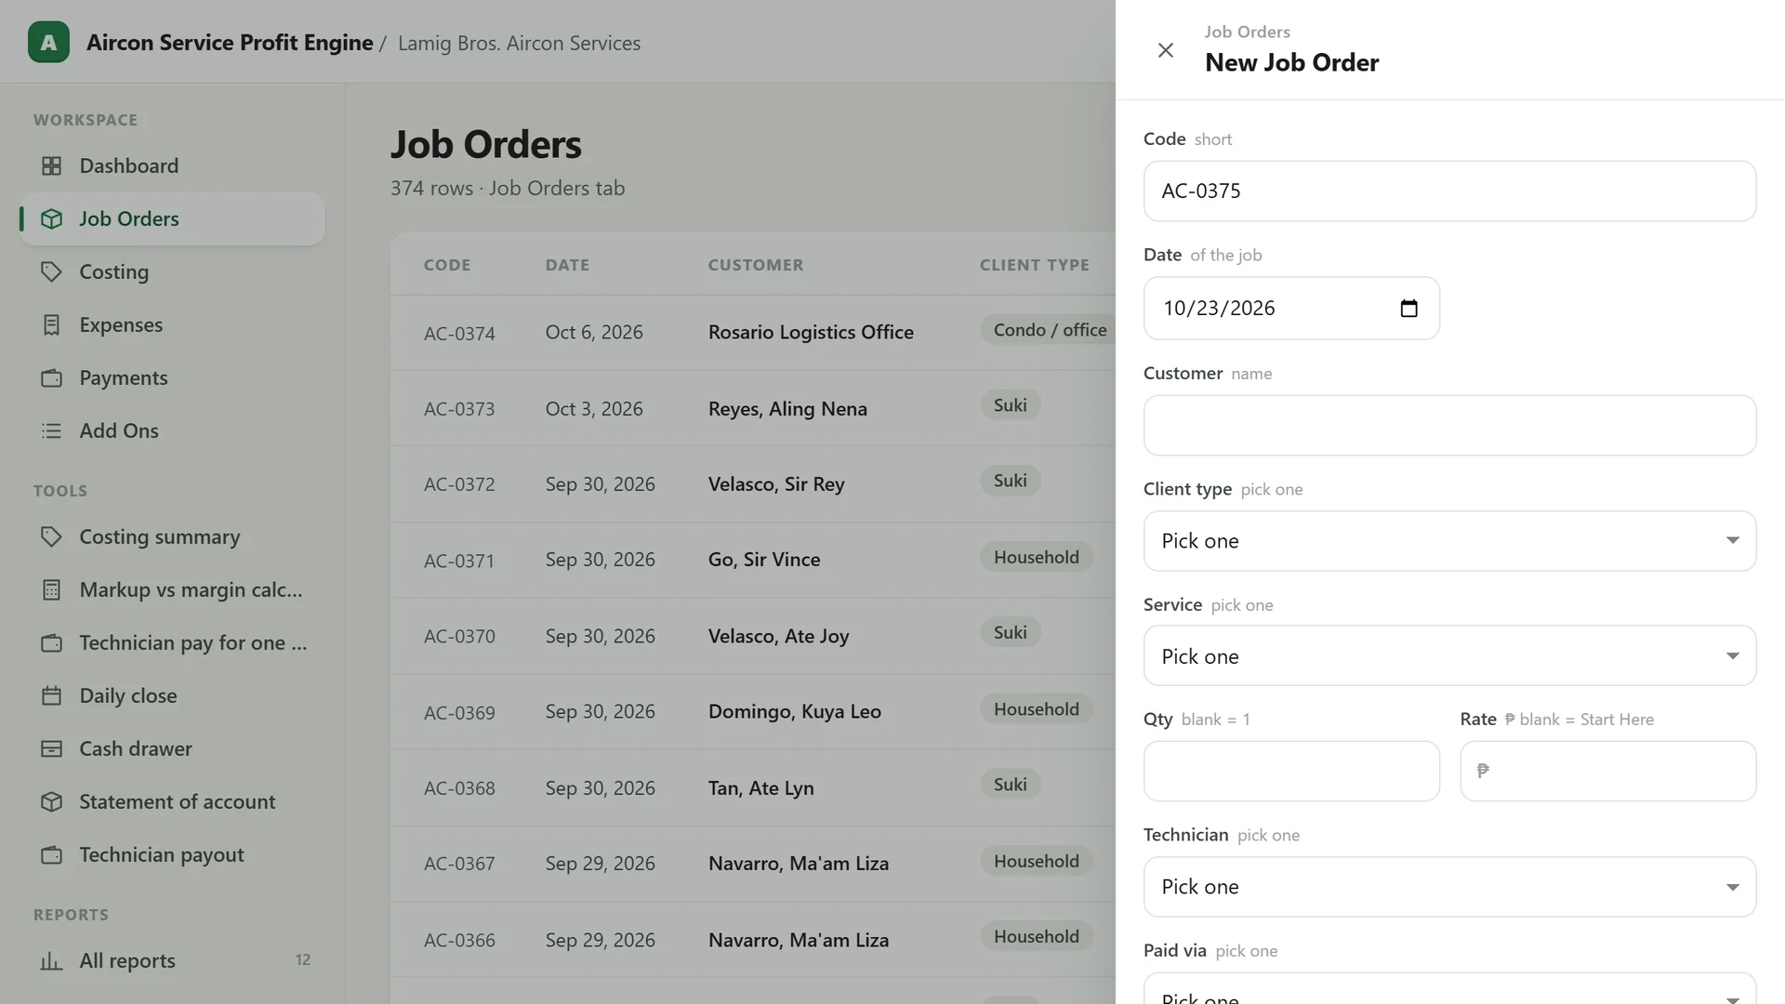Click the Qty input field
The image size is (1785, 1004).
tap(1291, 771)
